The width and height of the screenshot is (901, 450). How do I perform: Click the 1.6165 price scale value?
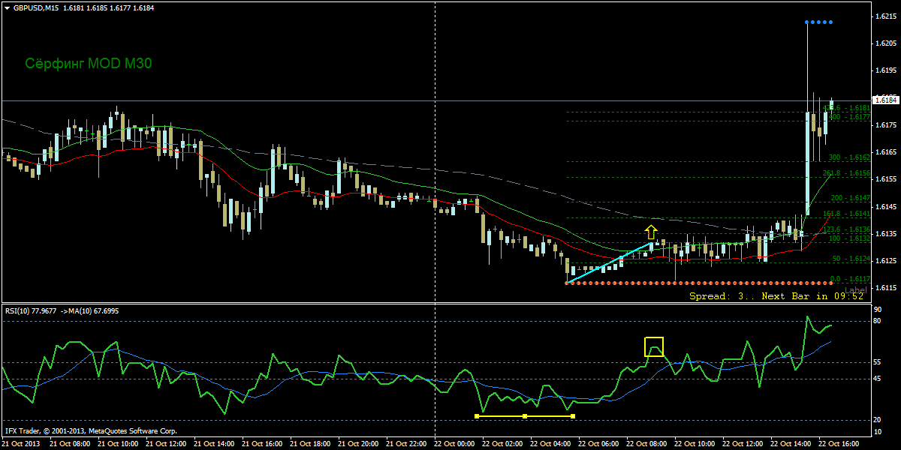[x=884, y=152]
